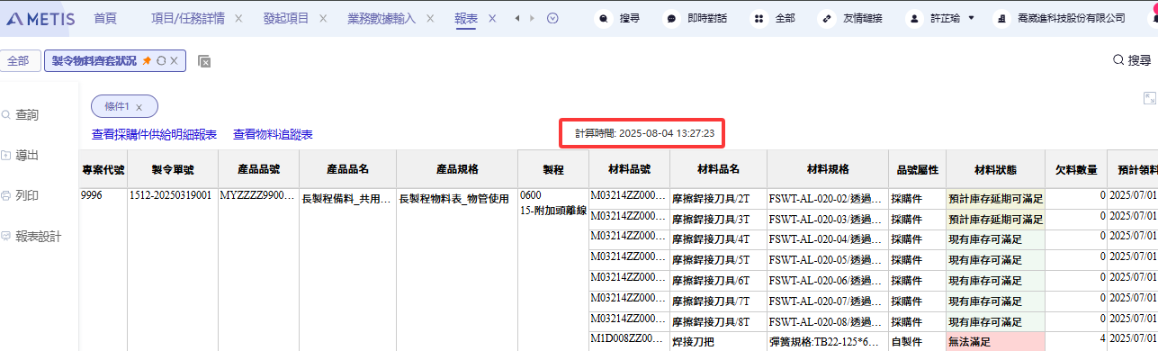Click the 材料規格 column header
The image size is (1158, 351).
tap(828, 169)
